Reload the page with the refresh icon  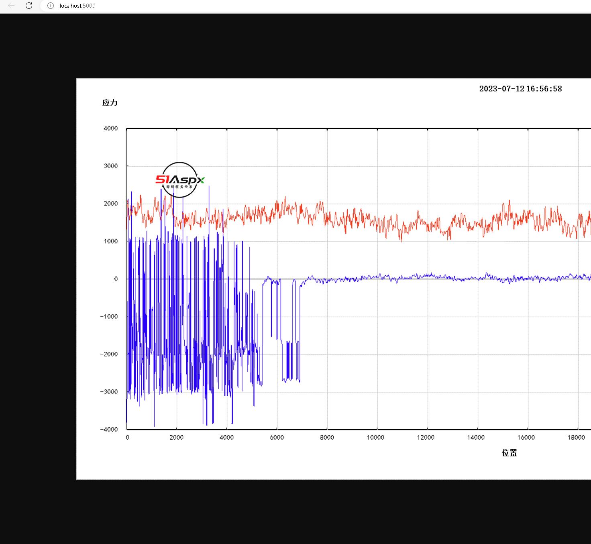29,6
